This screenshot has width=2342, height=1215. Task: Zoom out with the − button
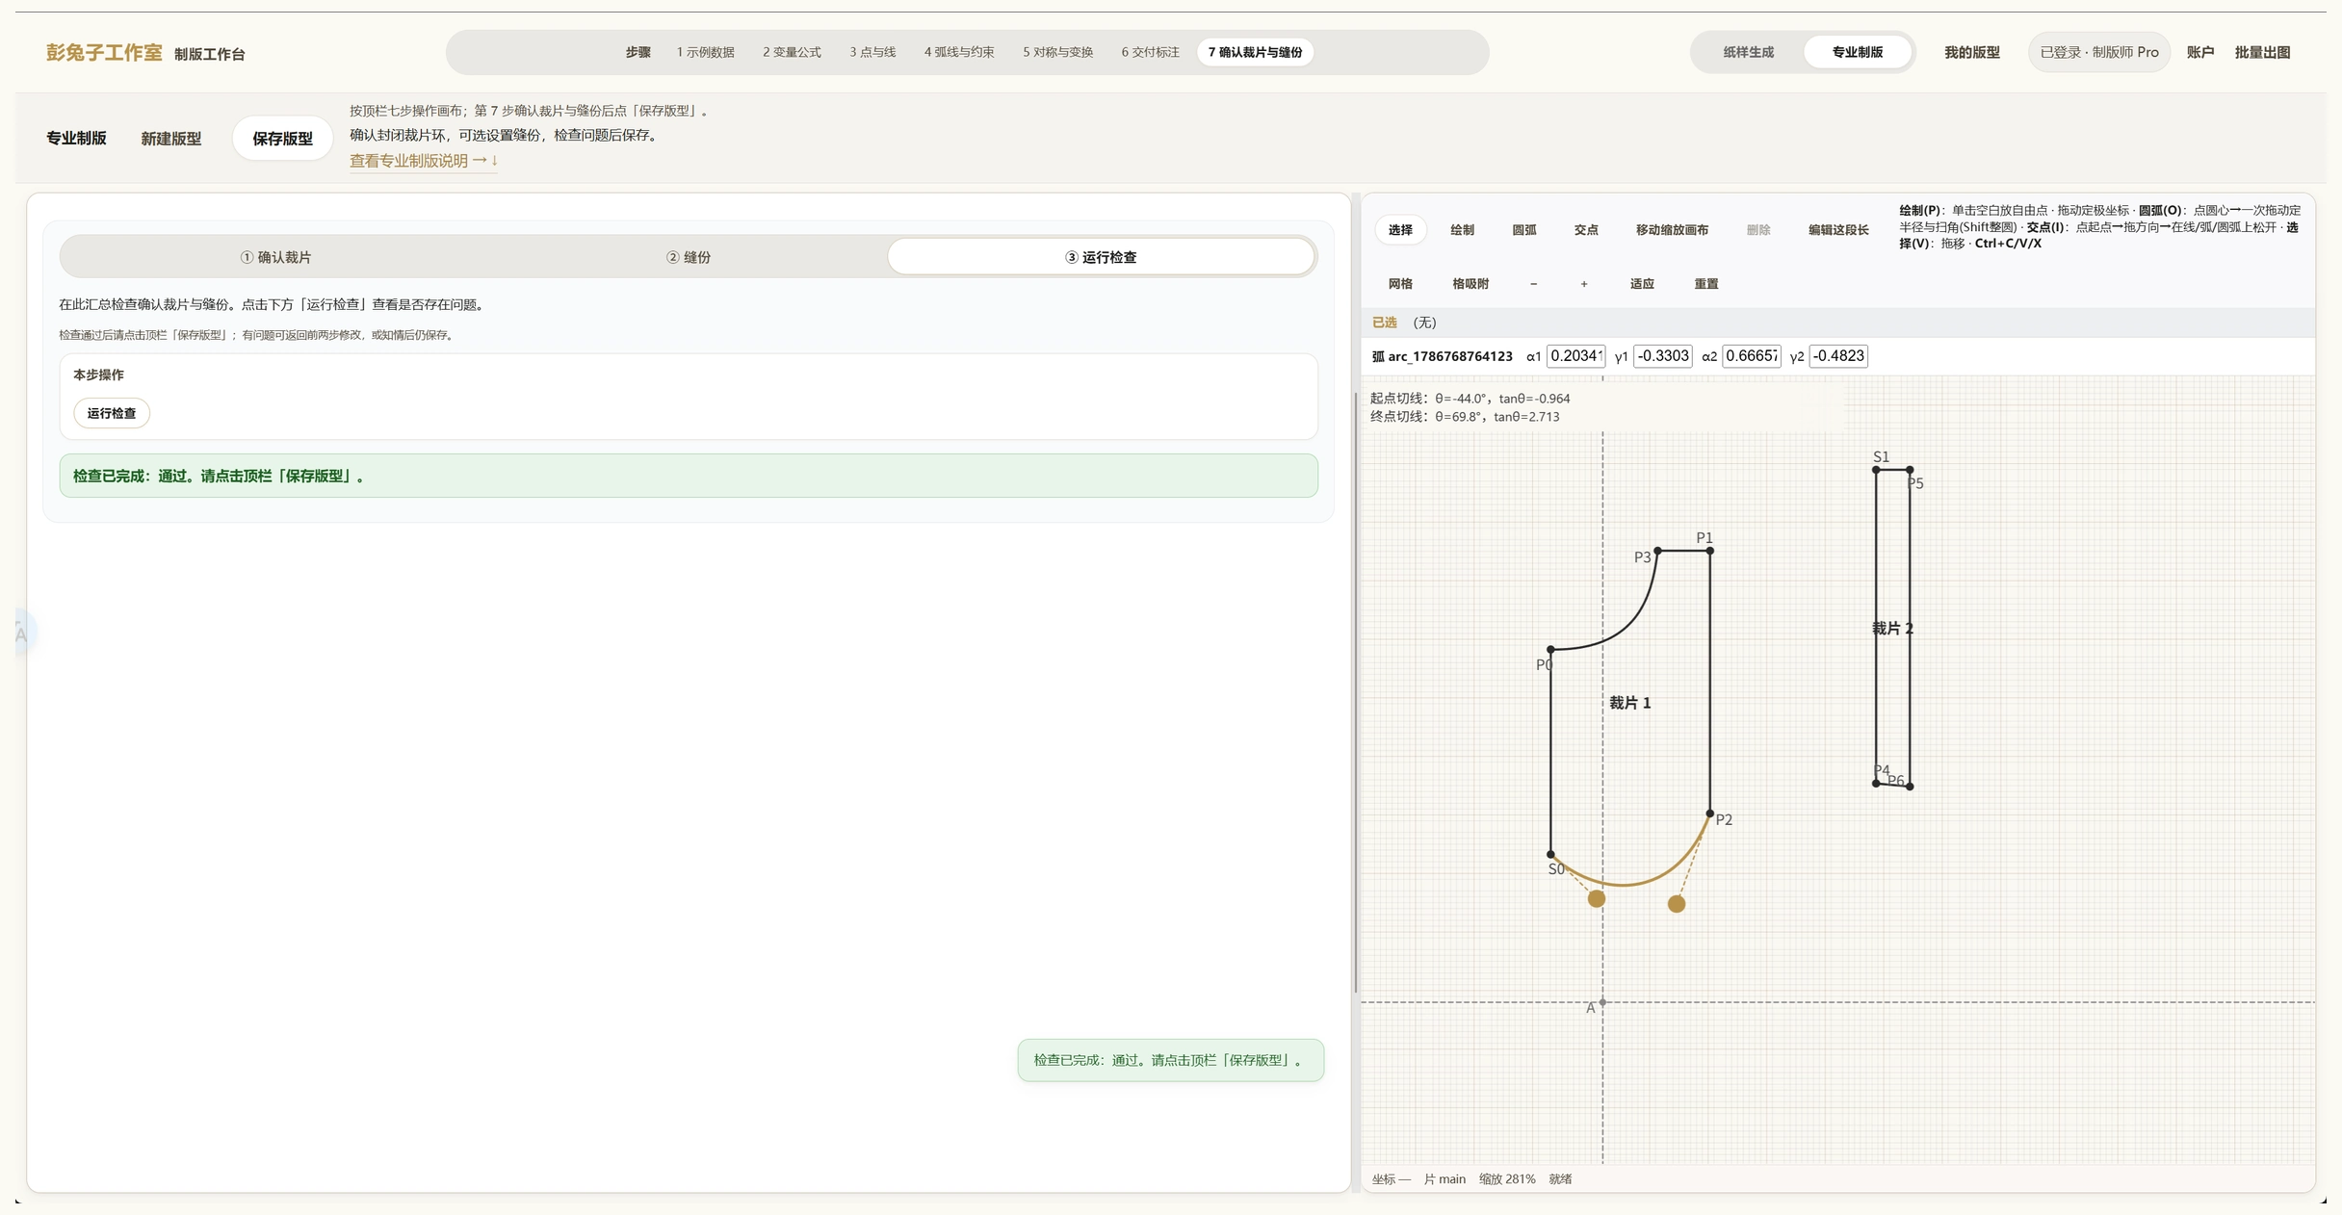pyautogui.click(x=1533, y=284)
